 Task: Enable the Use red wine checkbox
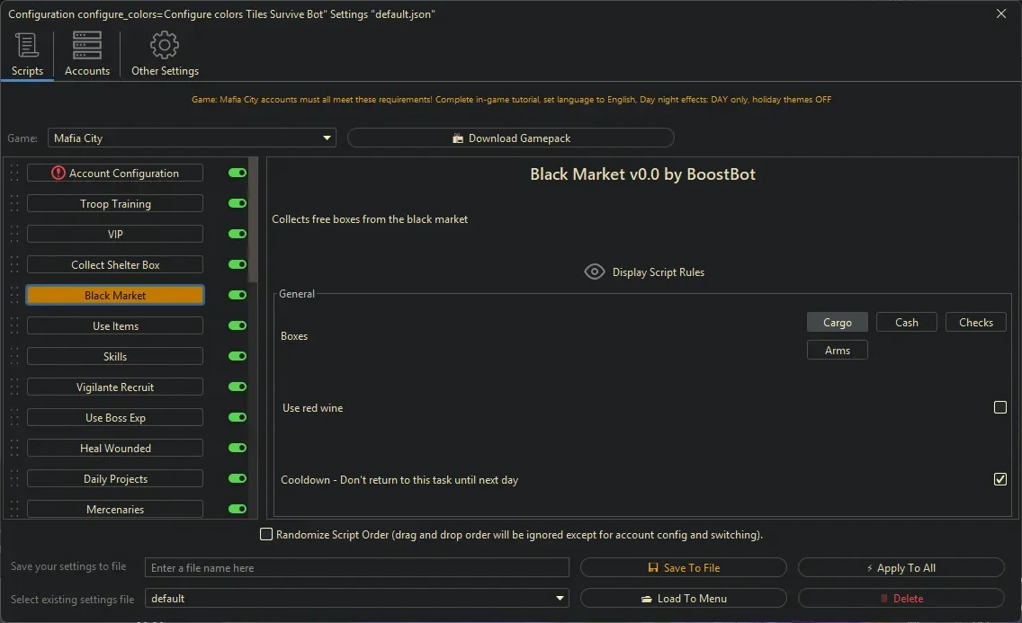pyautogui.click(x=1000, y=408)
